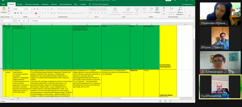Center cell text horizontally
This screenshot has height=107, width=242.
point(45,13)
